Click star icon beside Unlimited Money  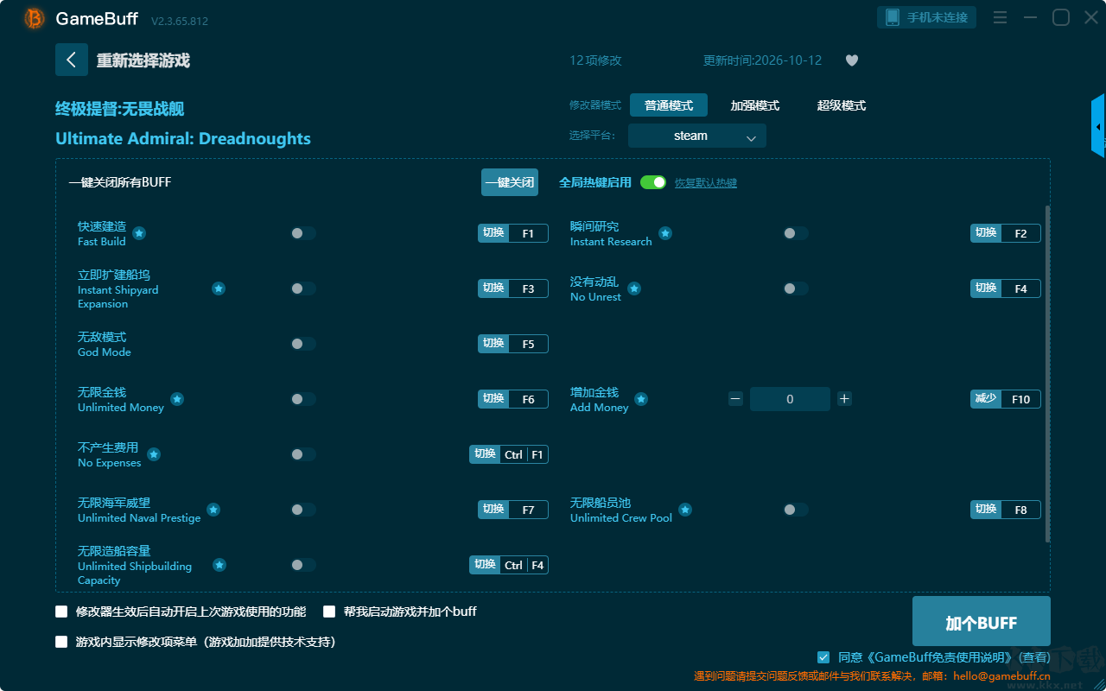tap(177, 399)
